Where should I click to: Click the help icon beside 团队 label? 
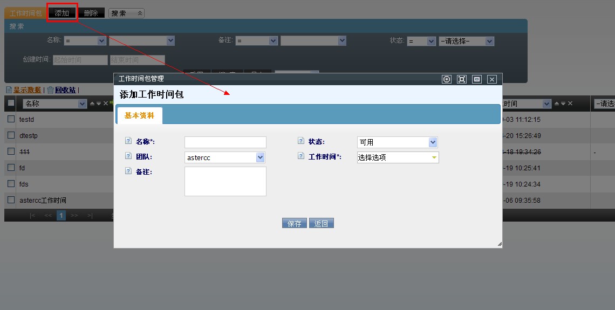128,156
